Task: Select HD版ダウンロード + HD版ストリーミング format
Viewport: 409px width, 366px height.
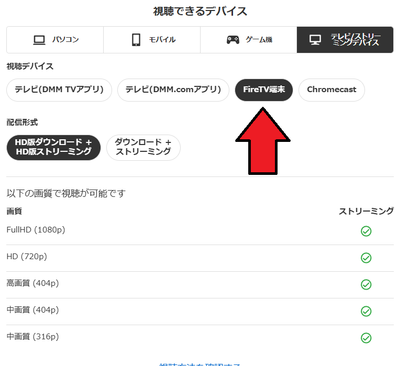Action: [53, 147]
